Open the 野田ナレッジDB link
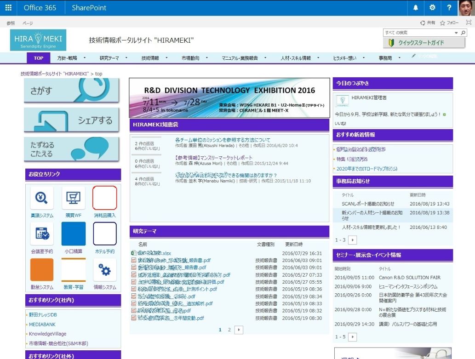This screenshot has height=359, width=475. pyautogui.click(x=43, y=315)
